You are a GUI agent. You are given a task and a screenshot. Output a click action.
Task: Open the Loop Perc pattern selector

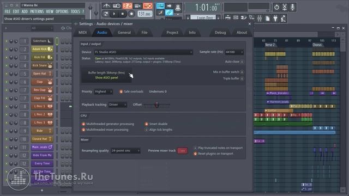click(203, 18)
